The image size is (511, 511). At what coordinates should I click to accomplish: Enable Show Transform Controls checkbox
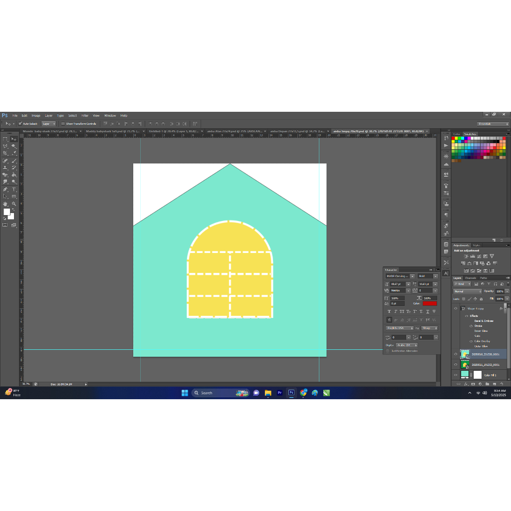click(63, 124)
